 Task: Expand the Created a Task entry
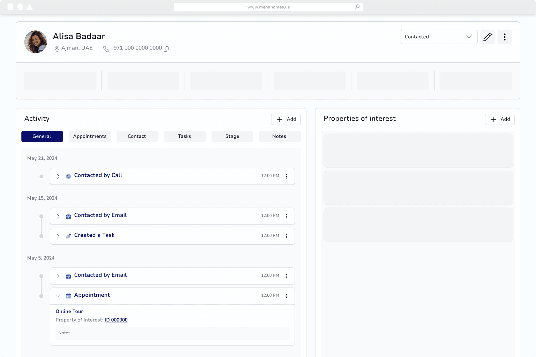tap(58, 236)
